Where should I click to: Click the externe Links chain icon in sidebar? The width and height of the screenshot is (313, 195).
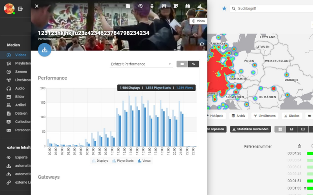click(x=9, y=183)
